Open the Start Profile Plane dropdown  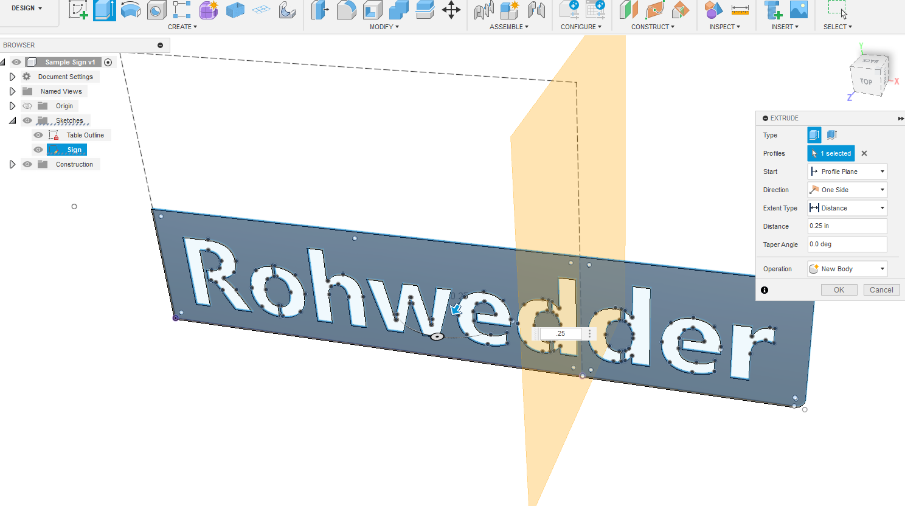point(847,172)
